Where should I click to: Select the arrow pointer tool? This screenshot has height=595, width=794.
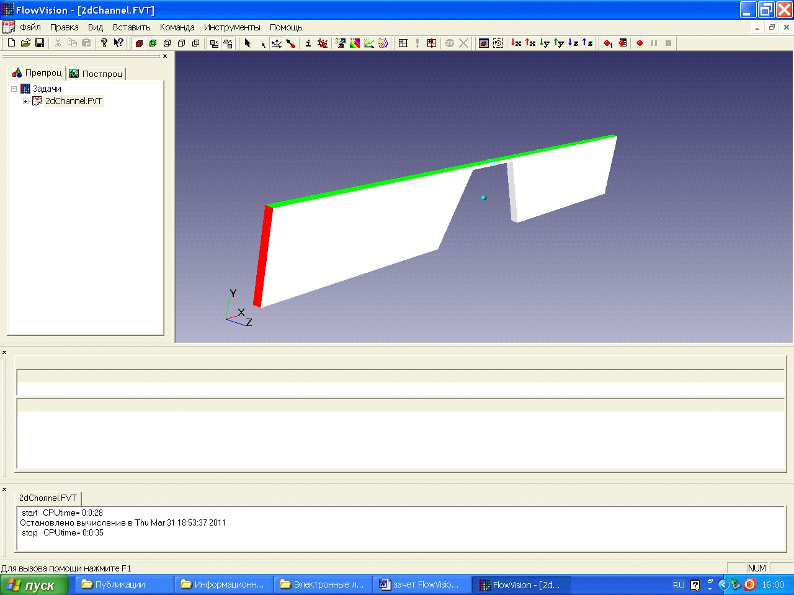point(248,43)
